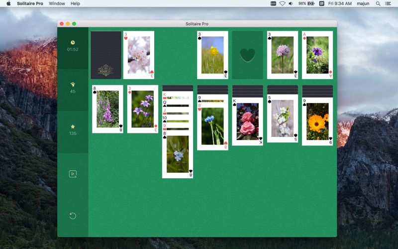Screen dimensions: 398x249
Task: Select the queen of spades in stack
Action: (178, 103)
